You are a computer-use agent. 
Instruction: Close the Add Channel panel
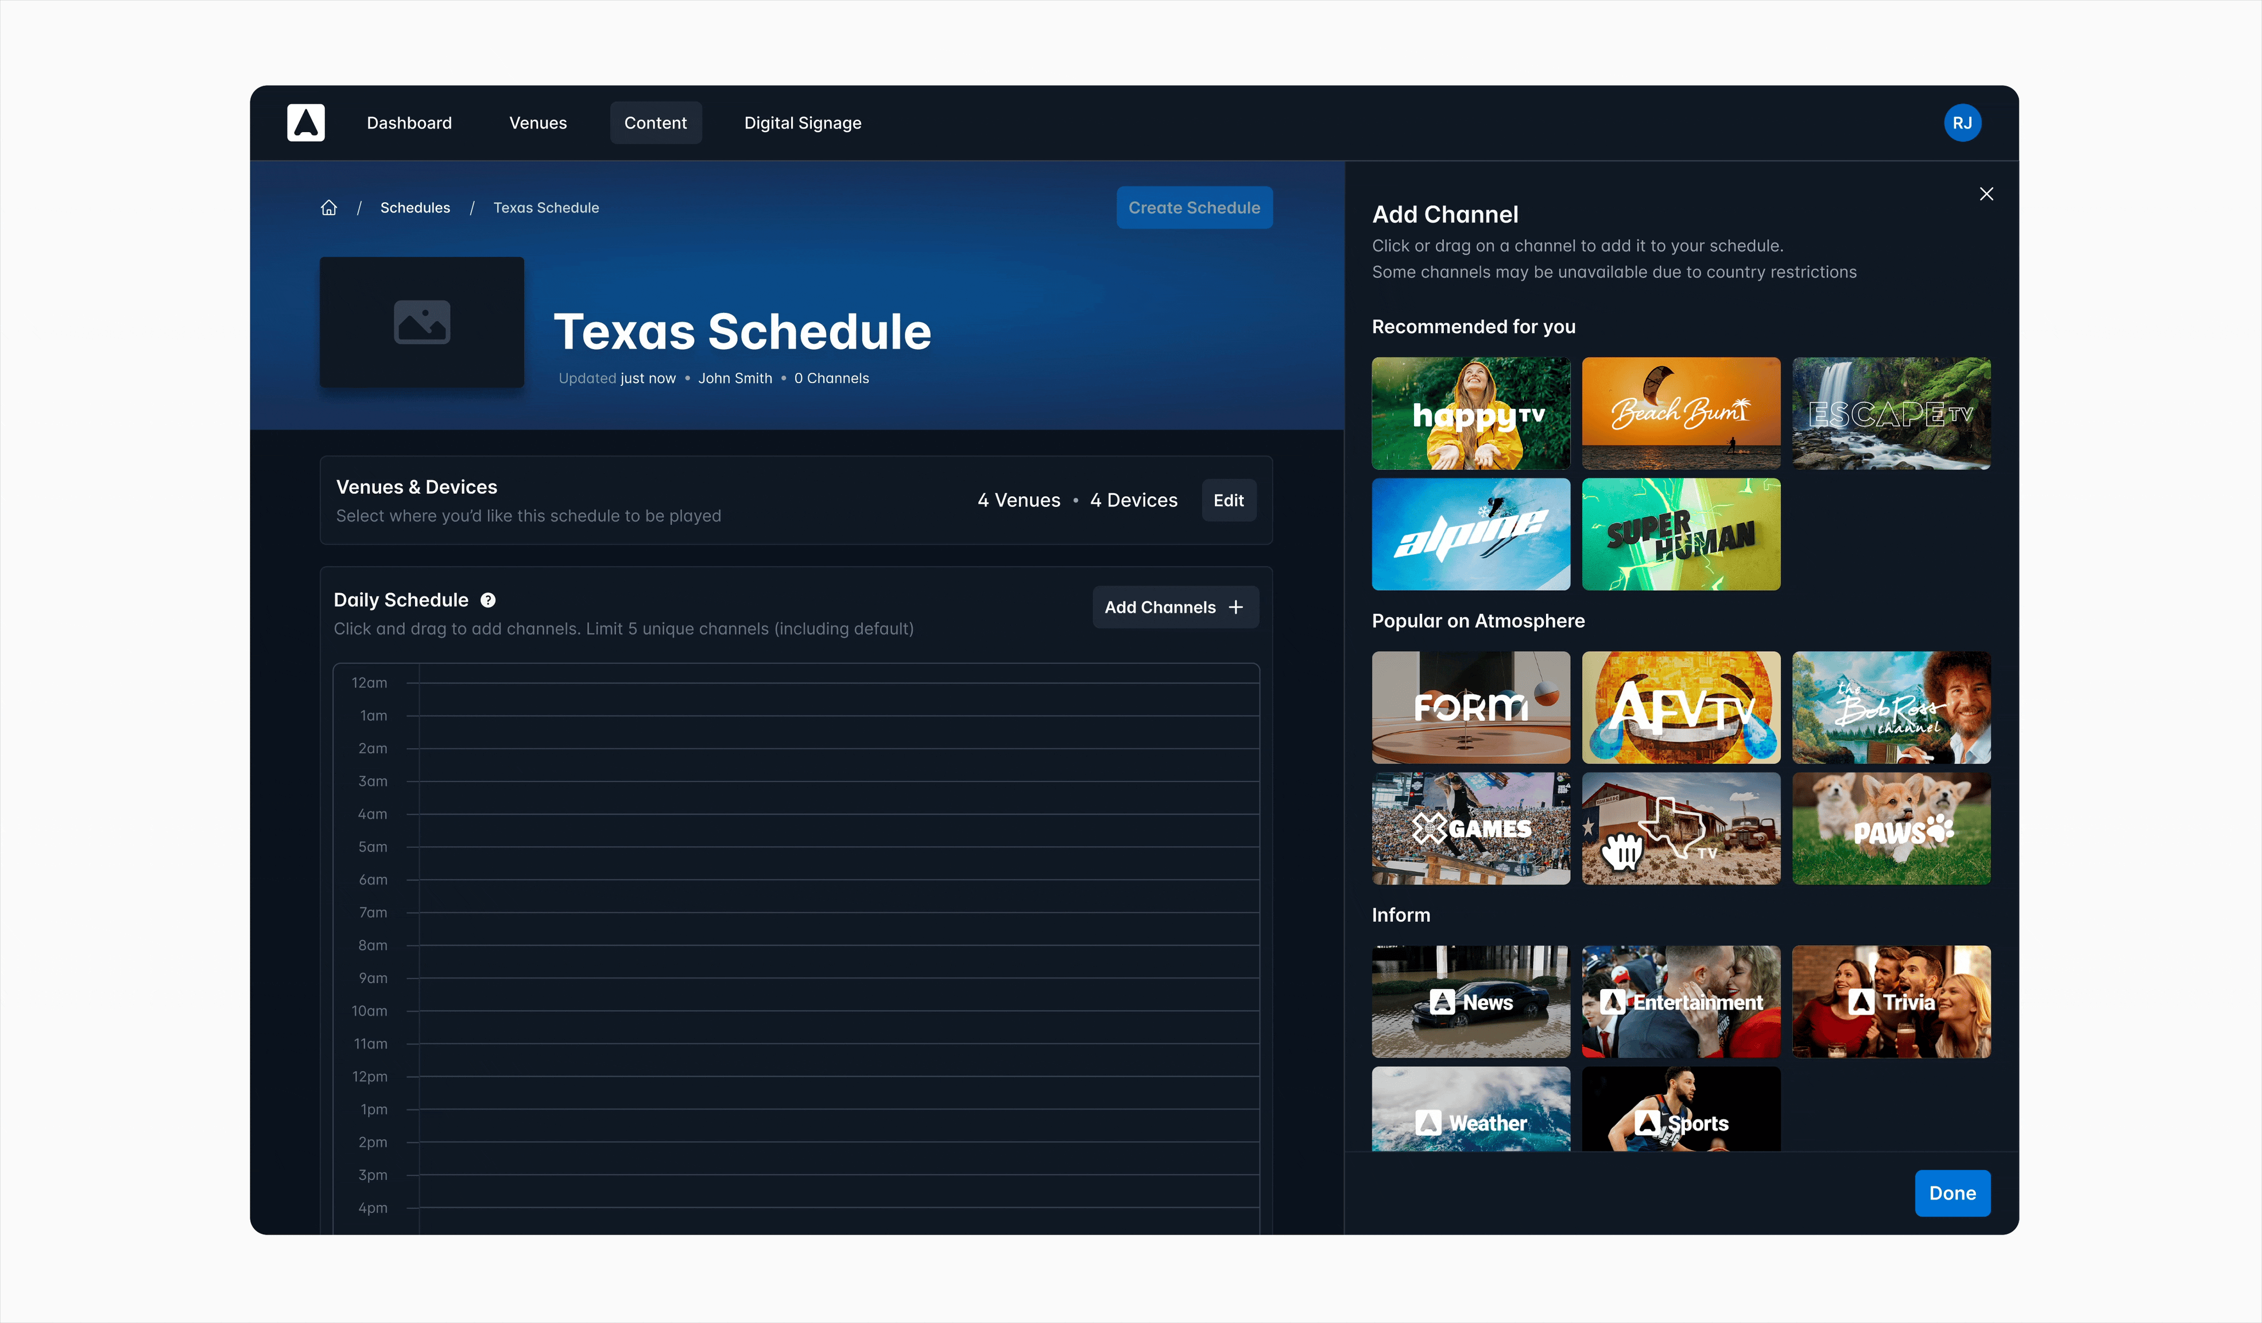1985,194
